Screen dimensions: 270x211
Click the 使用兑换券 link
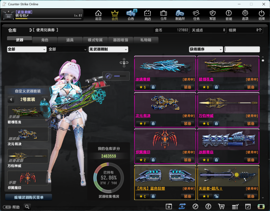point(45,30)
